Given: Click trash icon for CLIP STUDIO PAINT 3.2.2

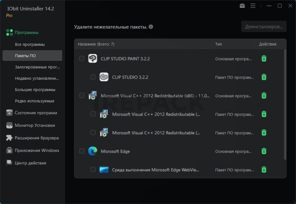Looking at the screenshot, I should tap(264, 59).
